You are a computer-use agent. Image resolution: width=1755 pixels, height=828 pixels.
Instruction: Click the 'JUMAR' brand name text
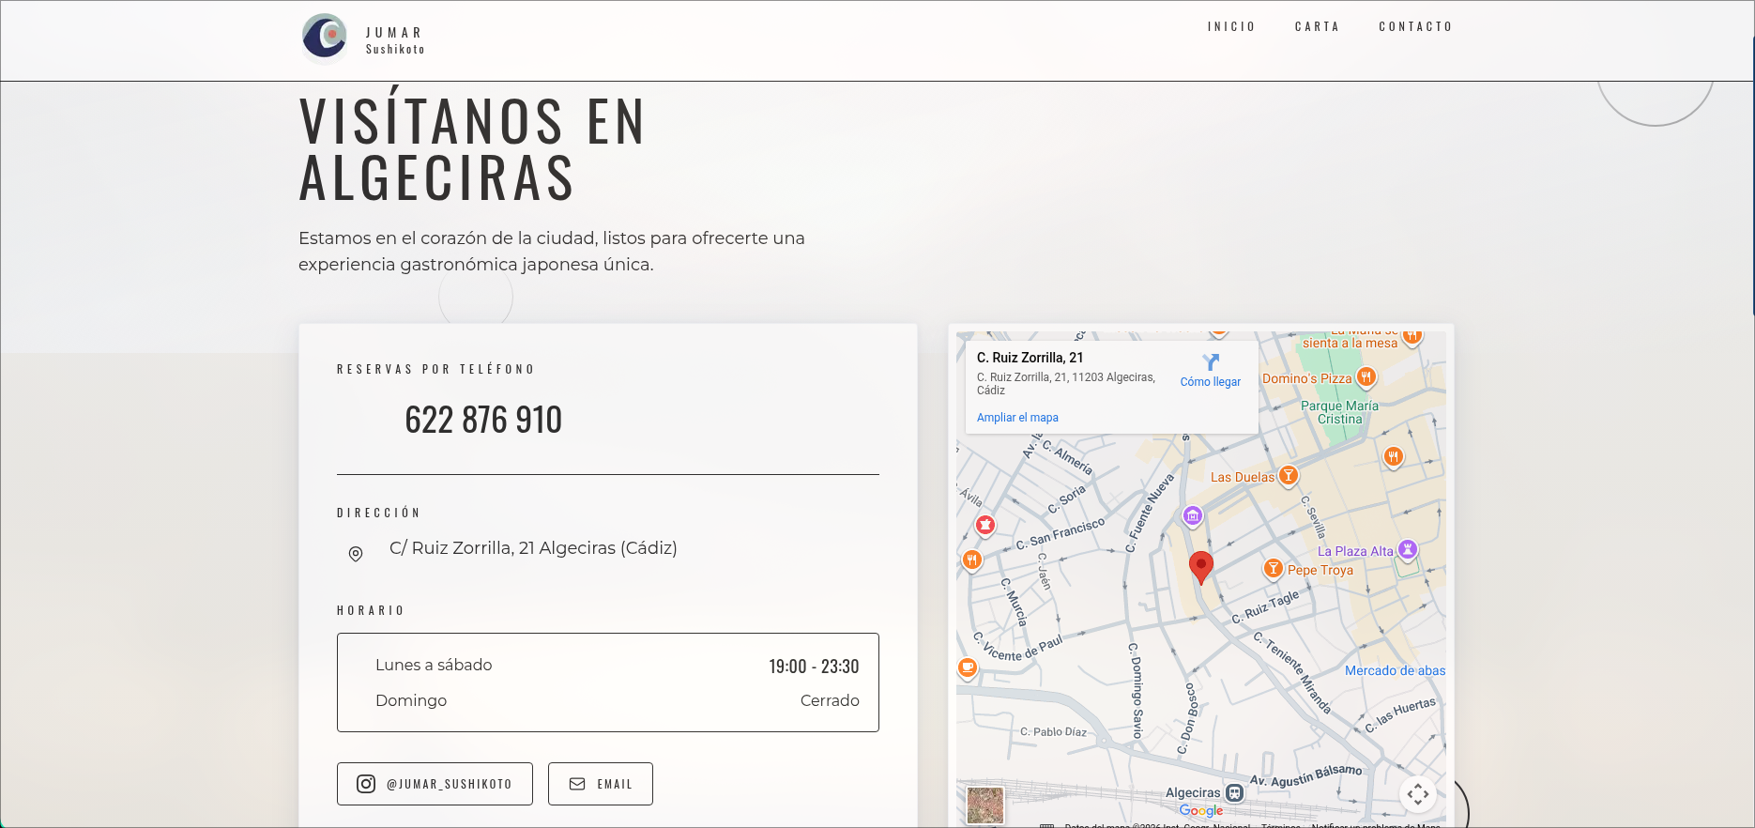393,33
